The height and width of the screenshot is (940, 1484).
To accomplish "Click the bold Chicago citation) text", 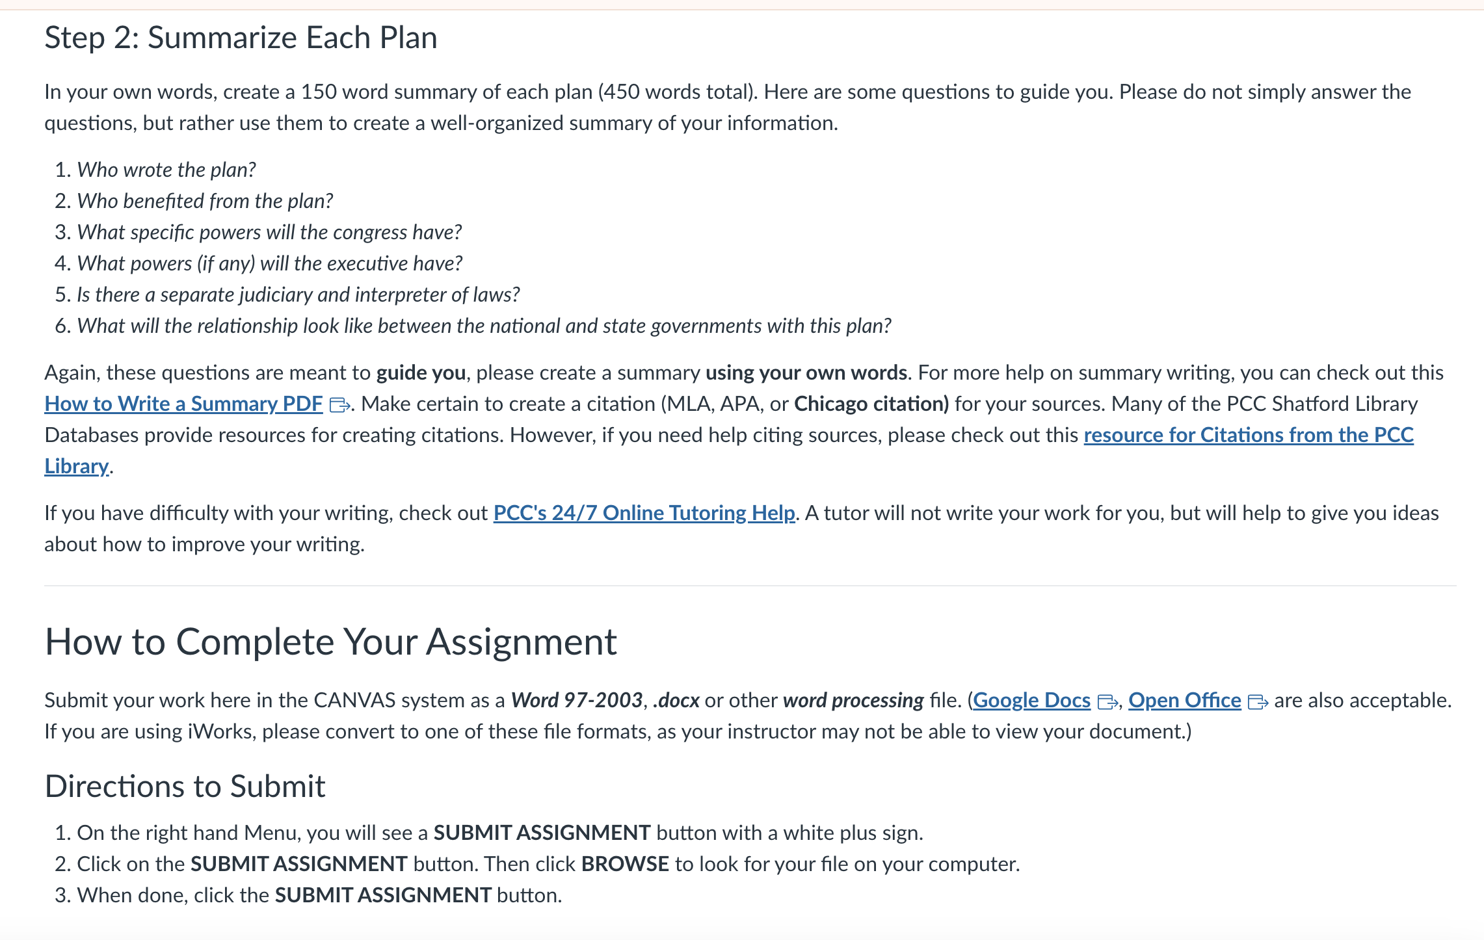I will coord(871,404).
